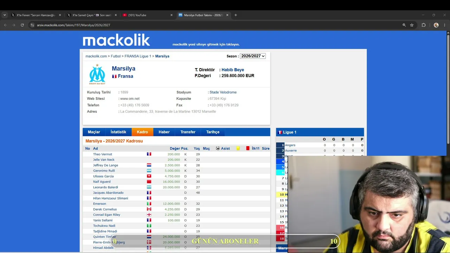The height and width of the screenshot is (253, 450).
Task: Click the yellow card column icon
Action: tap(238, 149)
